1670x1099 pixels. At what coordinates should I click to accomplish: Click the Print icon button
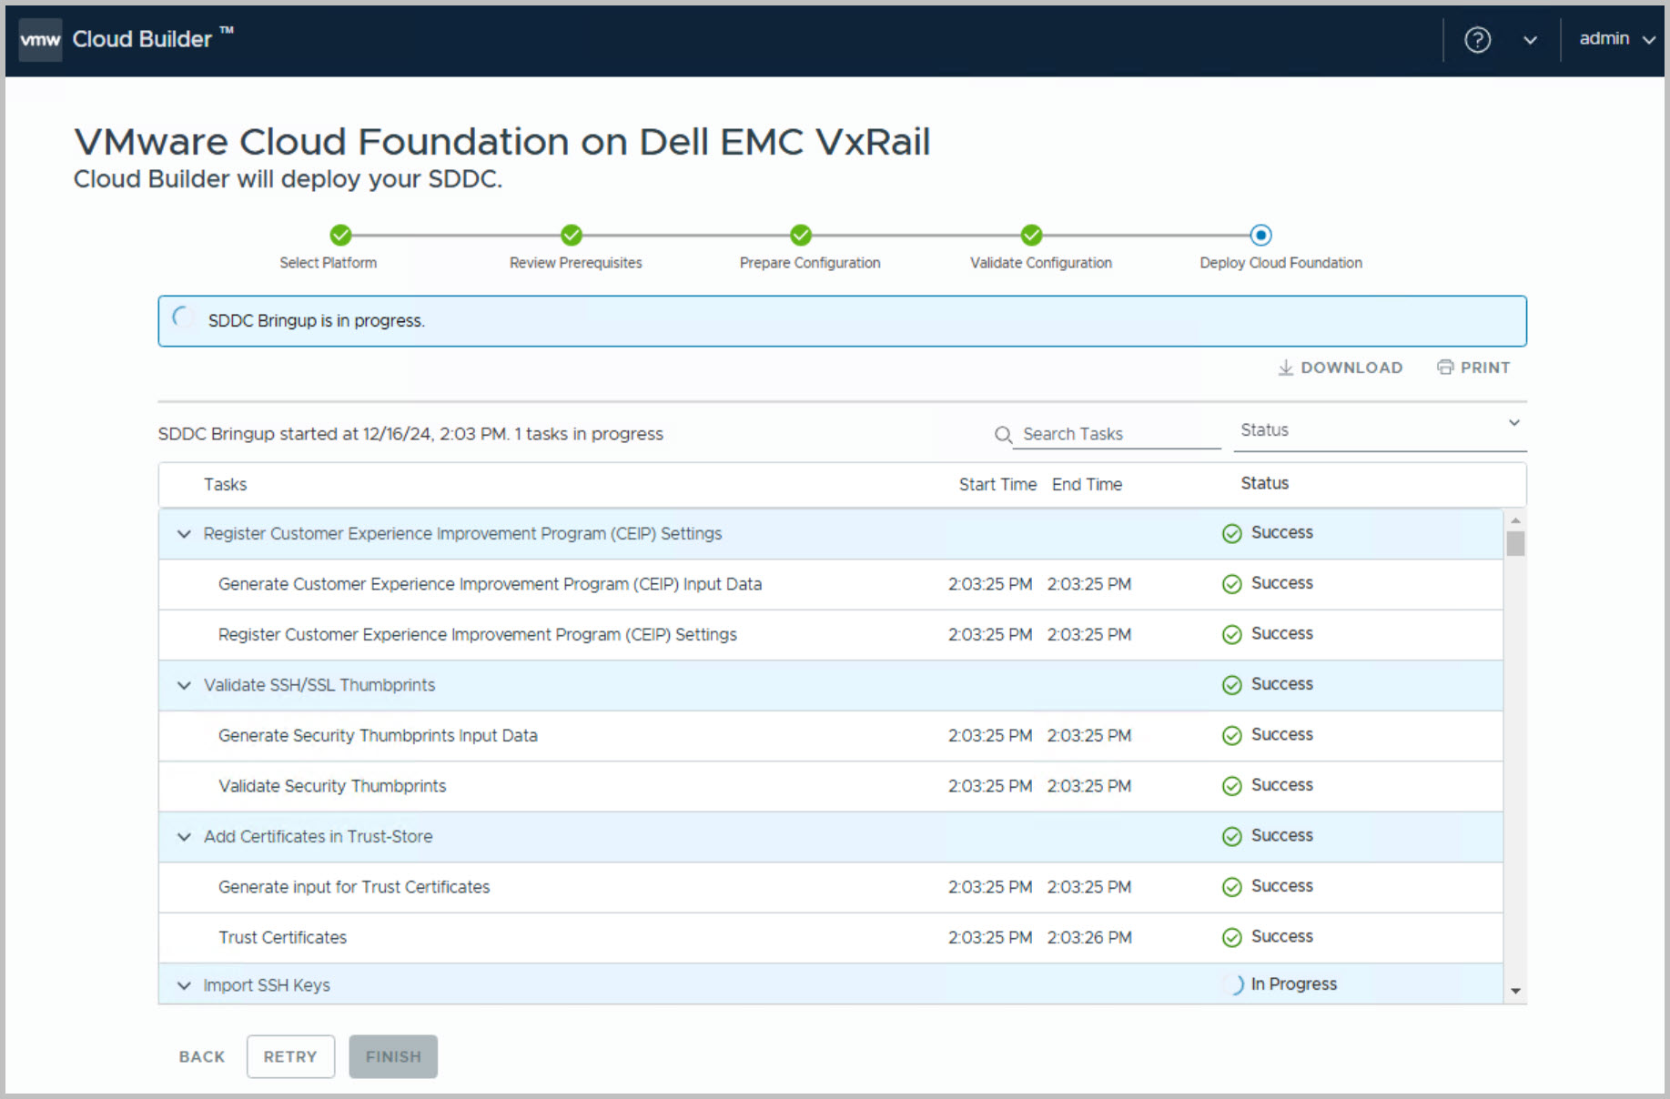[1444, 368]
